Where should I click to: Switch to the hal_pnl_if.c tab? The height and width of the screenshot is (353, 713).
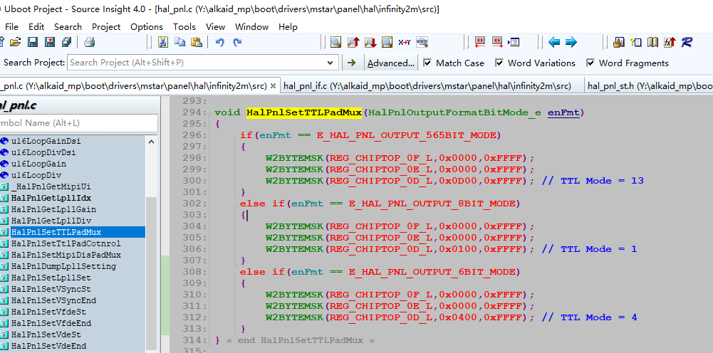[x=427, y=86]
